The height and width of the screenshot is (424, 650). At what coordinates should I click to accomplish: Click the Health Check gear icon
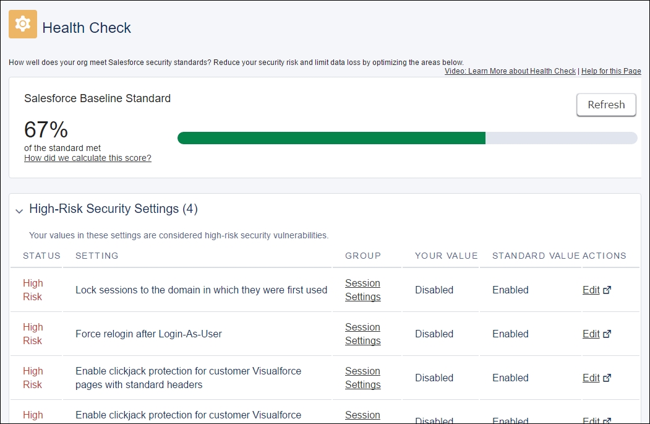pyautogui.click(x=23, y=24)
